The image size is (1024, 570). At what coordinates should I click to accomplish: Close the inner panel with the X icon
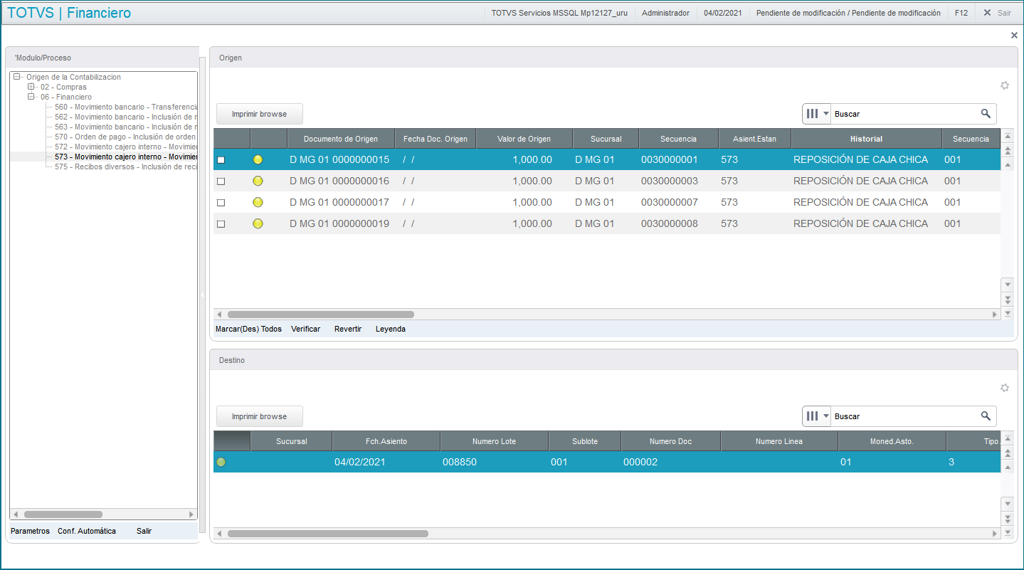pos(1014,35)
